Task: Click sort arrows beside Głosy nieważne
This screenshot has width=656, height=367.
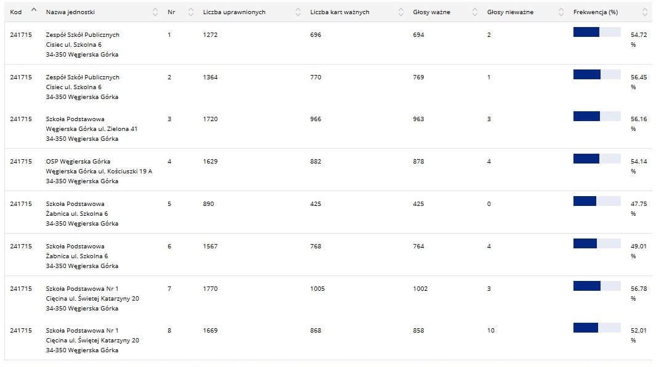Action: pos(561,12)
